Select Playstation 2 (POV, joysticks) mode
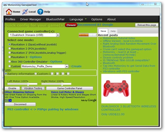This screenshot has height=132, width=165. [x=9, y=48]
